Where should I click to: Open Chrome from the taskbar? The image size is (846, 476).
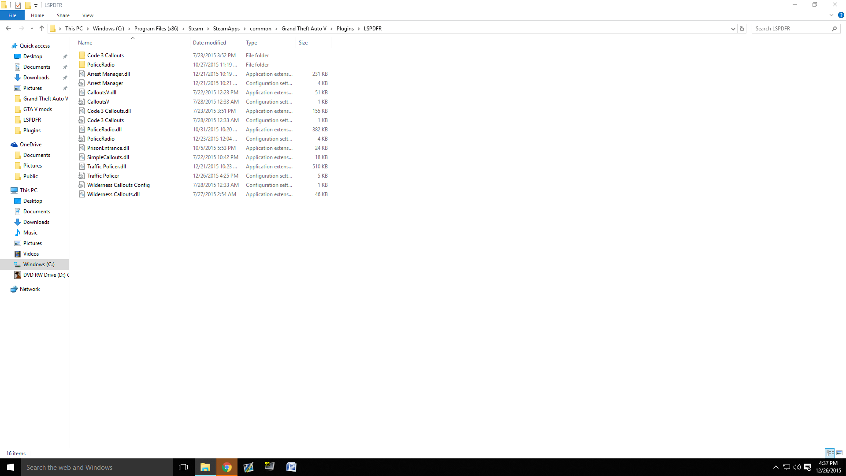coord(227,467)
